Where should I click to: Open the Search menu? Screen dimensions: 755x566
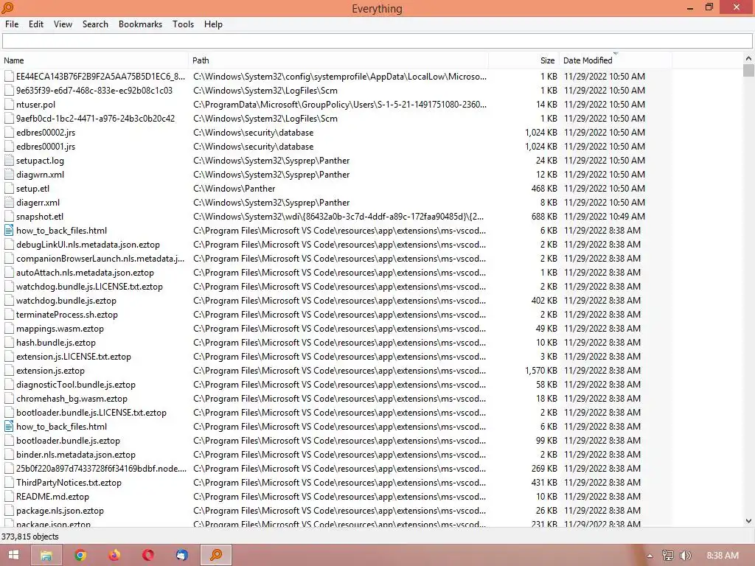click(95, 24)
